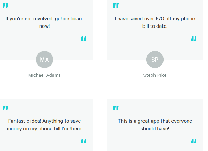208x151 pixels.
Task: Click the 'get on board now!' testimonial text
Action: click(44, 22)
